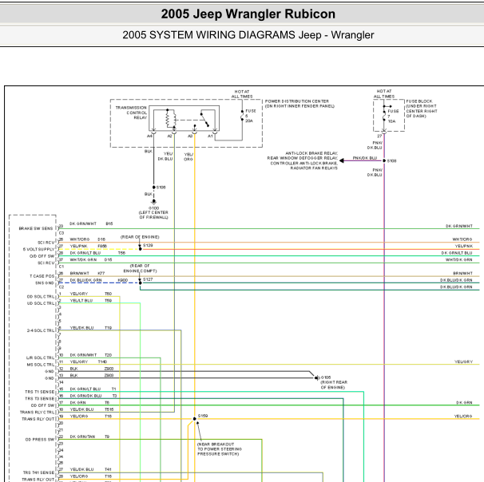
Task: Select the "POWER DISTRIBUTION CENTER" label
Action: (297, 101)
